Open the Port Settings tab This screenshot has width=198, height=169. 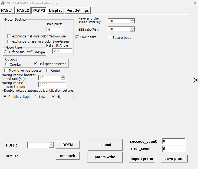tap(78, 11)
